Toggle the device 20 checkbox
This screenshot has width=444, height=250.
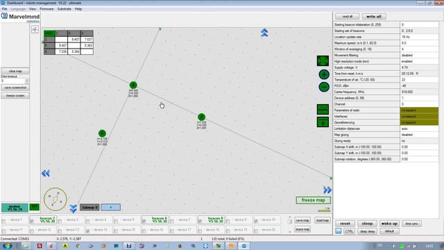click(256, 231)
